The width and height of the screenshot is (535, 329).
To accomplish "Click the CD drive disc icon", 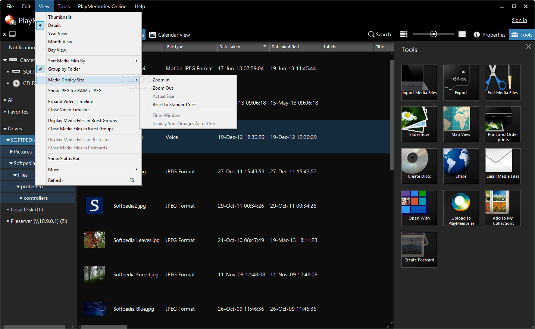I will pyautogui.click(x=16, y=83).
